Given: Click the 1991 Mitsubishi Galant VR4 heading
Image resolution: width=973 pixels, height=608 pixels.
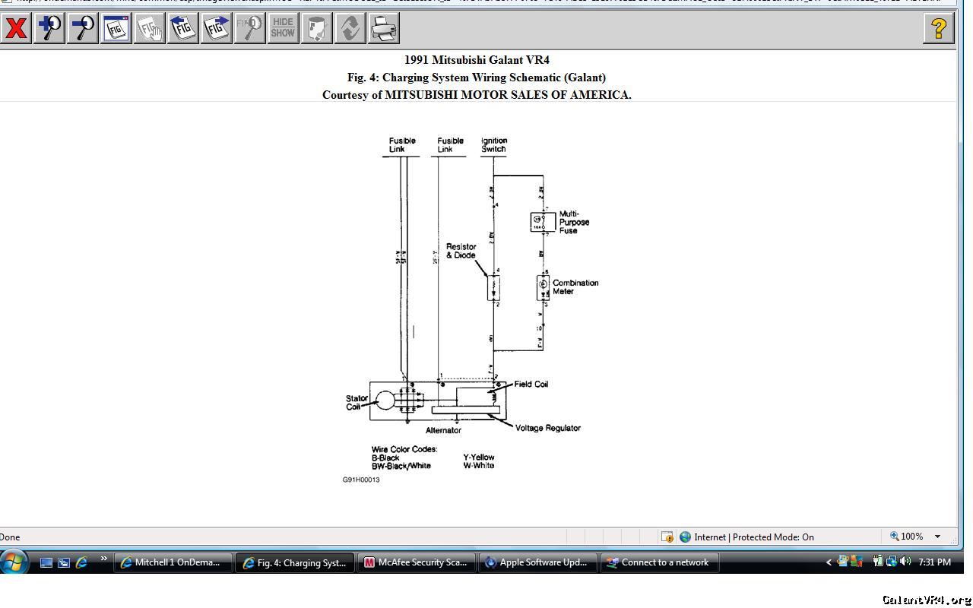Looking at the screenshot, I should (x=477, y=60).
